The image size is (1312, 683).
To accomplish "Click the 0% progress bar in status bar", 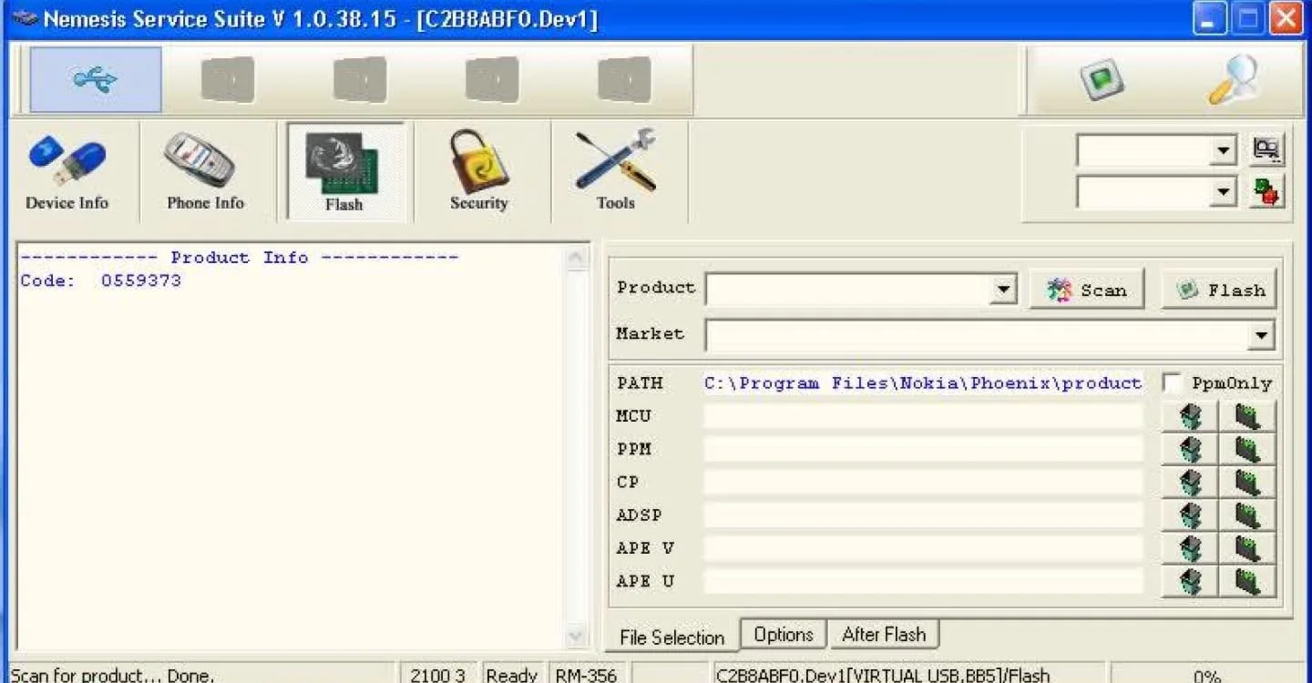I will pyautogui.click(x=1207, y=675).
